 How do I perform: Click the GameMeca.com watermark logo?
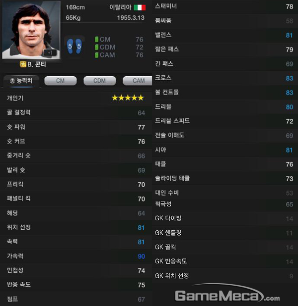pyautogui.click(x=227, y=294)
